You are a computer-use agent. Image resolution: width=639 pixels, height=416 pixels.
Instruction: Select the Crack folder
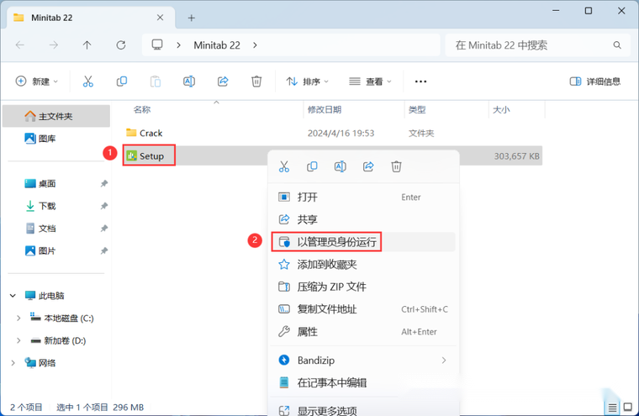(x=145, y=134)
